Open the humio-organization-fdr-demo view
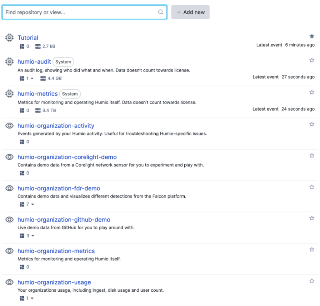Screen dimensions: 320x306 pyautogui.click(x=59, y=188)
